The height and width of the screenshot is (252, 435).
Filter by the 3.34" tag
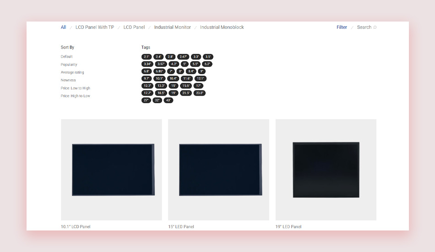click(x=147, y=64)
